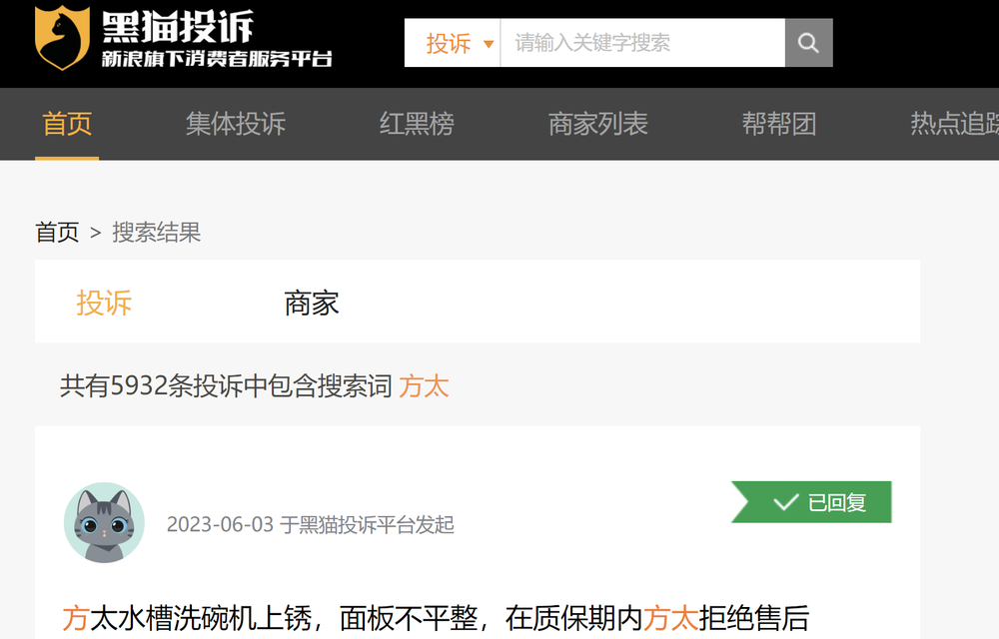Click the highlighted keyword 方太 in summary
Viewport: 999px width, 639px height.
coord(424,386)
